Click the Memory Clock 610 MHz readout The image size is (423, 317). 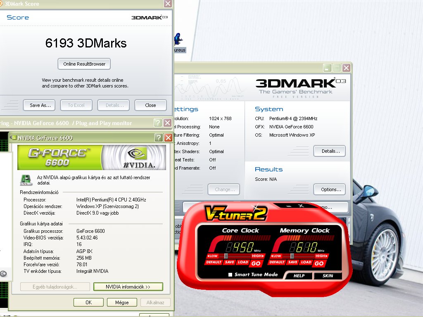coord(304,247)
